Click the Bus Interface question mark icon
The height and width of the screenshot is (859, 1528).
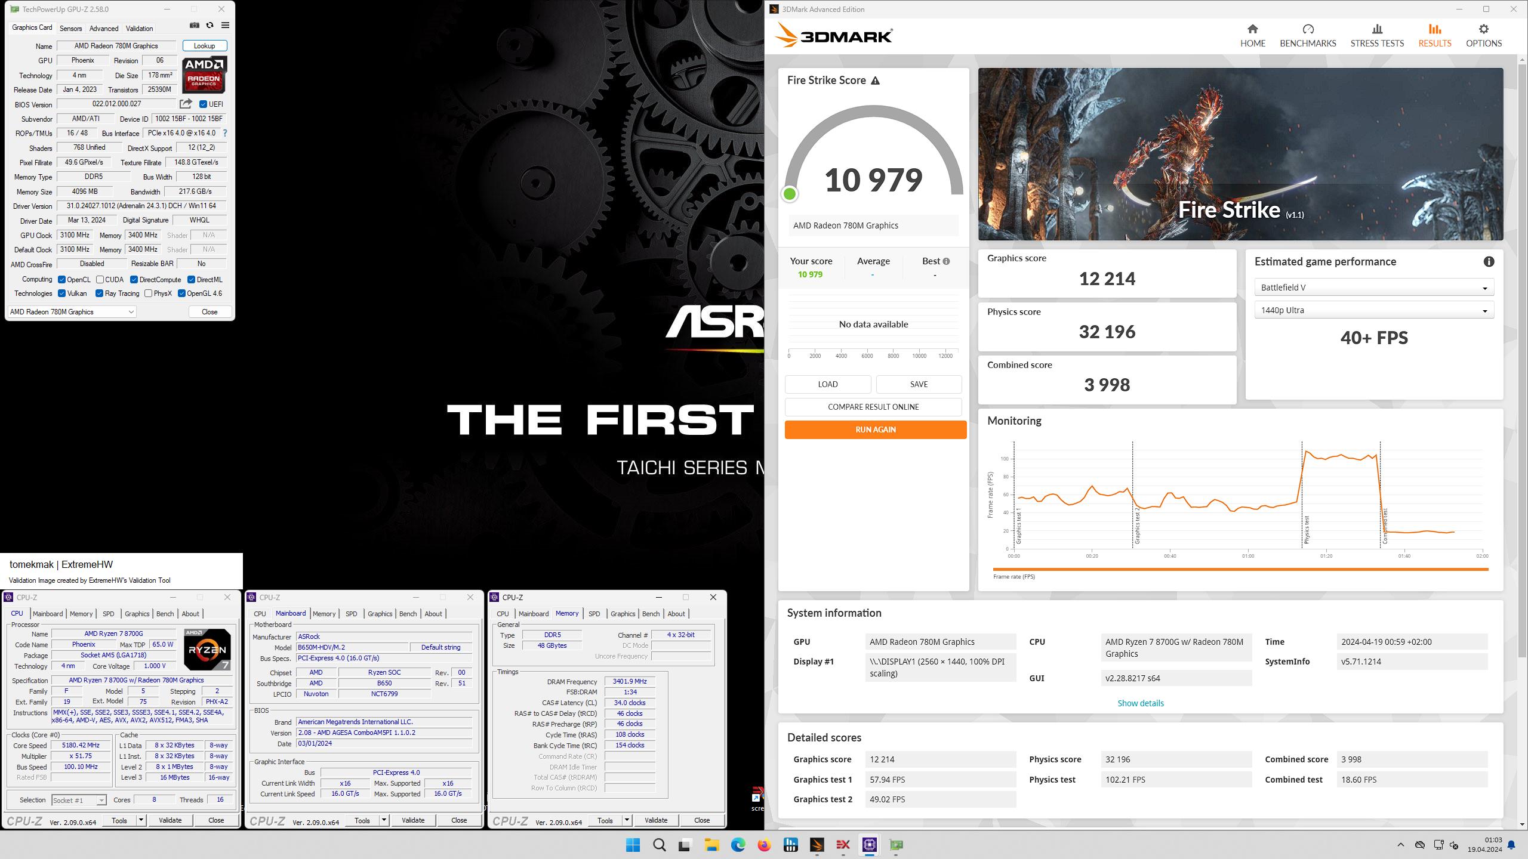(x=224, y=133)
